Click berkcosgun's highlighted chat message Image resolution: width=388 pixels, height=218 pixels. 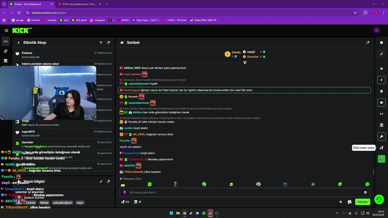[244, 90]
